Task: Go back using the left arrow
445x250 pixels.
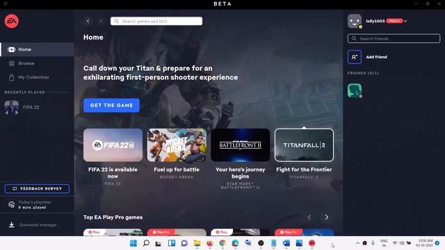Action: (x=88, y=21)
